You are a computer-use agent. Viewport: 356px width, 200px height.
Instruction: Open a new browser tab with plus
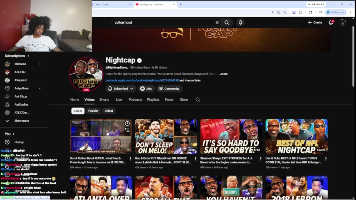pyautogui.click(x=181, y=4)
